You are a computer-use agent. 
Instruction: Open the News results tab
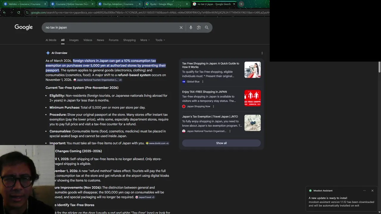pyautogui.click(x=100, y=40)
